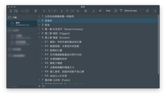Select row text 译者序

pyautogui.click(x=48, y=21)
